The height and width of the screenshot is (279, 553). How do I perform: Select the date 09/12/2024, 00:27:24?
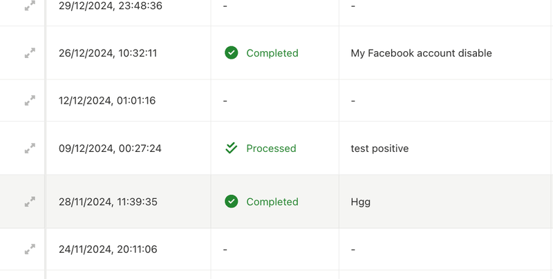[110, 148]
